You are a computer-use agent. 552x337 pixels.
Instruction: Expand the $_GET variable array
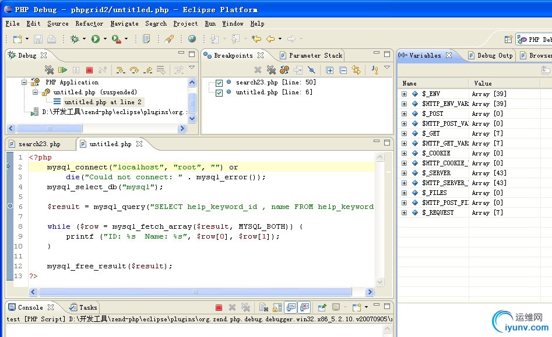point(404,133)
